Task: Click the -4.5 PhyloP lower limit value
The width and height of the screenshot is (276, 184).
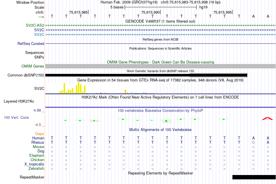Action: click(x=38, y=125)
